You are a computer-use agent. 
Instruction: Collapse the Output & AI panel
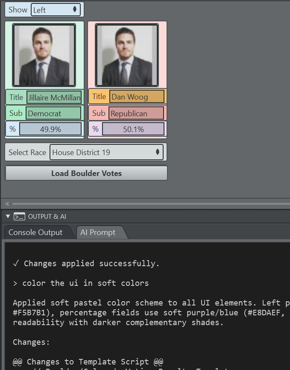8,217
